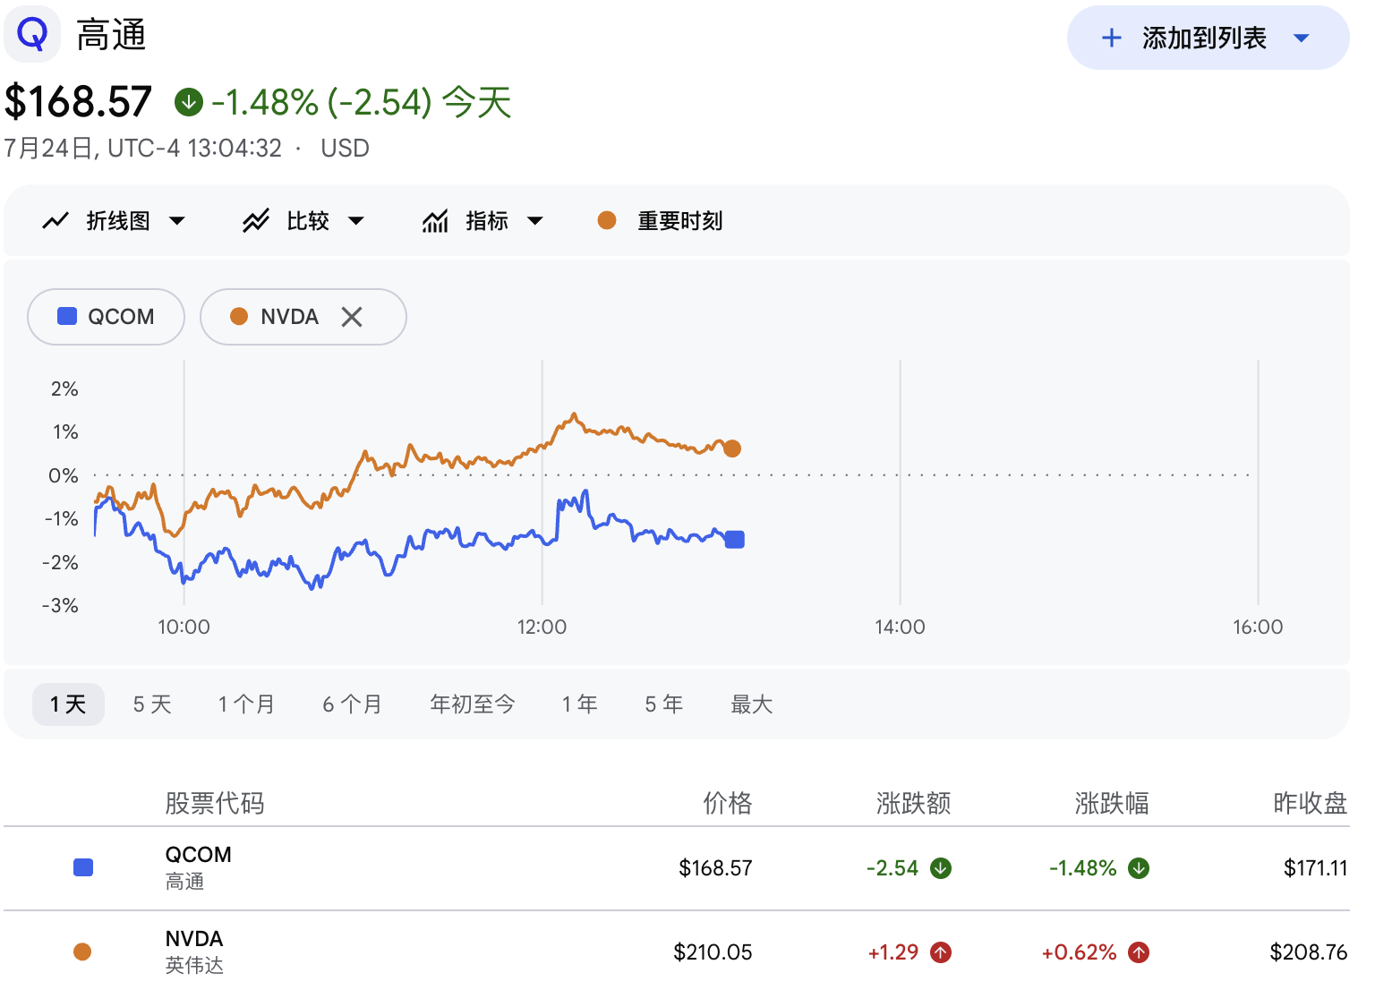Image resolution: width=1375 pixels, height=990 pixels.
Task: Open the QCOM ticker in the table
Action: 199,855
